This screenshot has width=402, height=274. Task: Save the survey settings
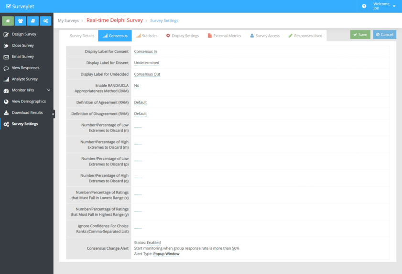tap(360, 34)
